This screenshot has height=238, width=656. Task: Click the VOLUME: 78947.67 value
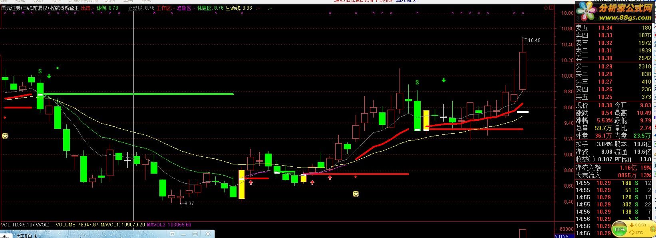(77, 225)
